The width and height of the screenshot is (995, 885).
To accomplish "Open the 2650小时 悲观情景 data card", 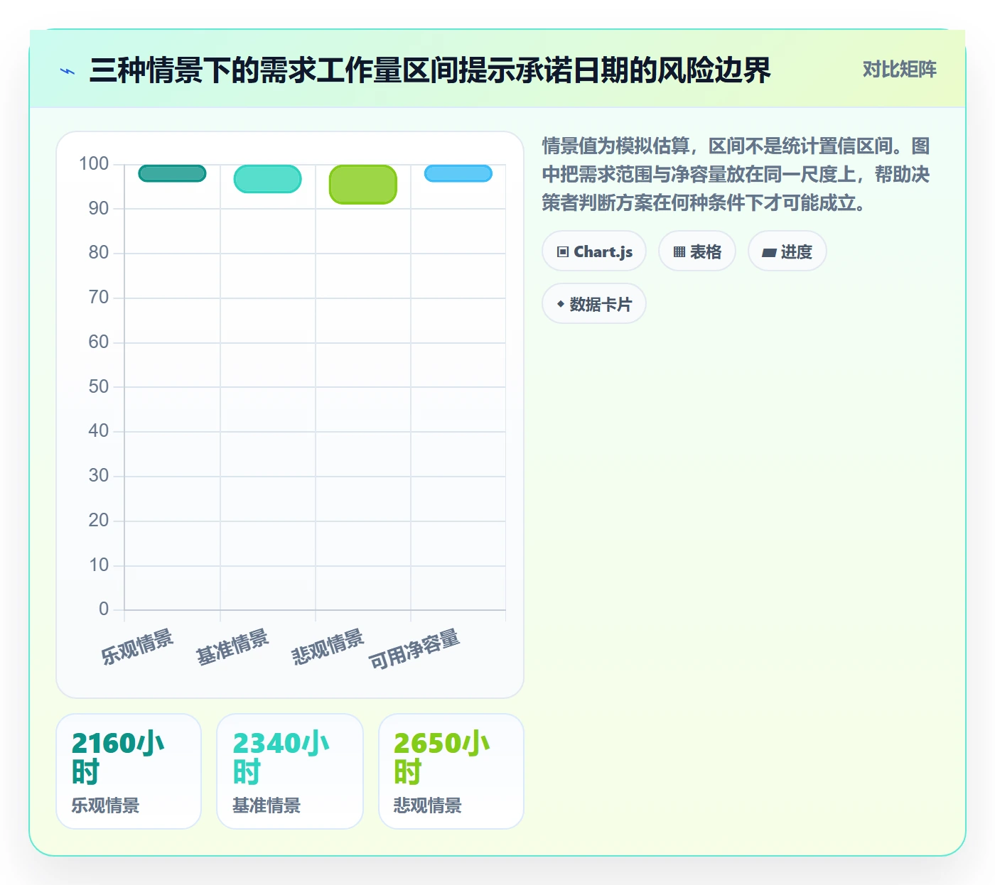I will (x=451, y=771).
